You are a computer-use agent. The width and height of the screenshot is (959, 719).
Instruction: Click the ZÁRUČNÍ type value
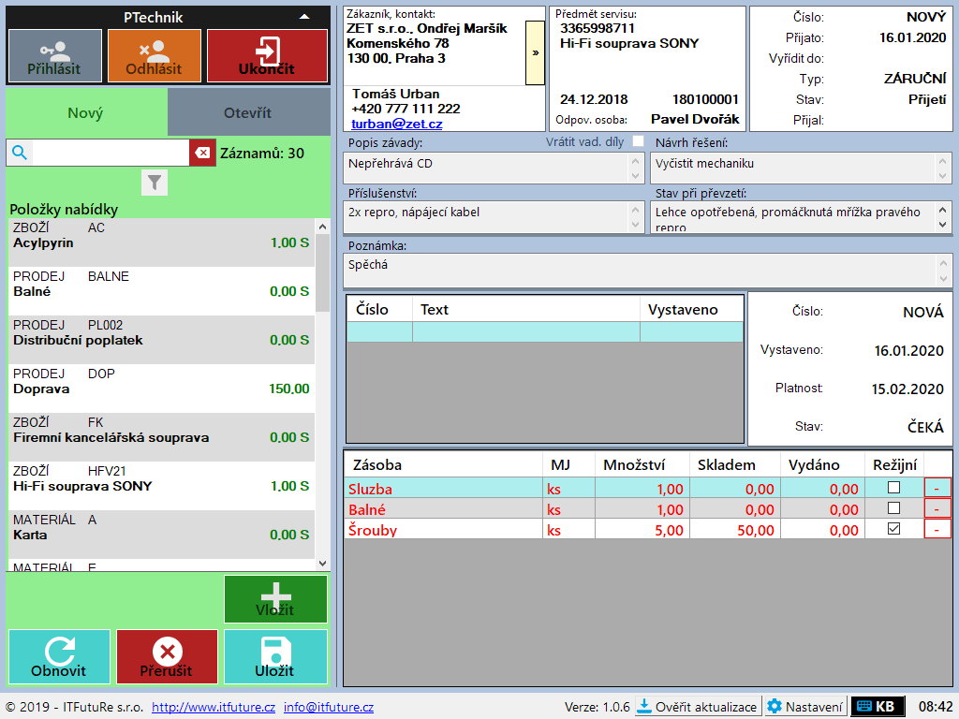tap(914, 79)
